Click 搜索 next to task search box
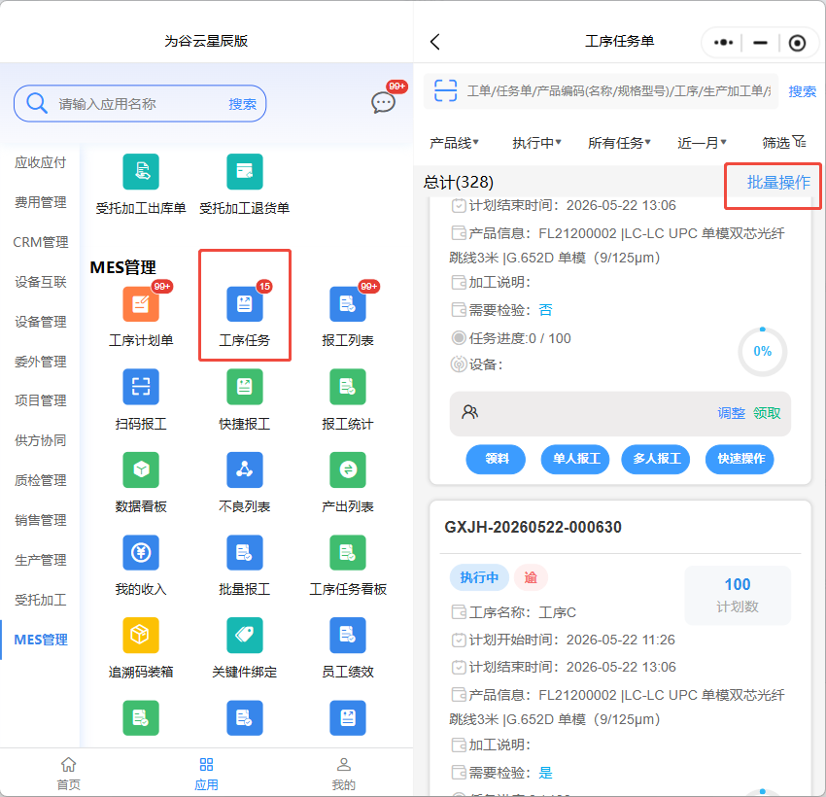 pyautogui.click(x=802, y=91)
